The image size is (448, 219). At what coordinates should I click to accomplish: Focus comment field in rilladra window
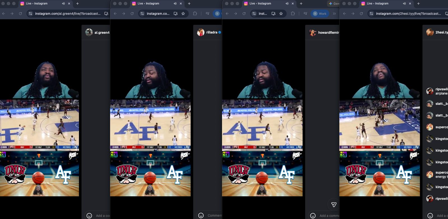click(x=214, y=215)
